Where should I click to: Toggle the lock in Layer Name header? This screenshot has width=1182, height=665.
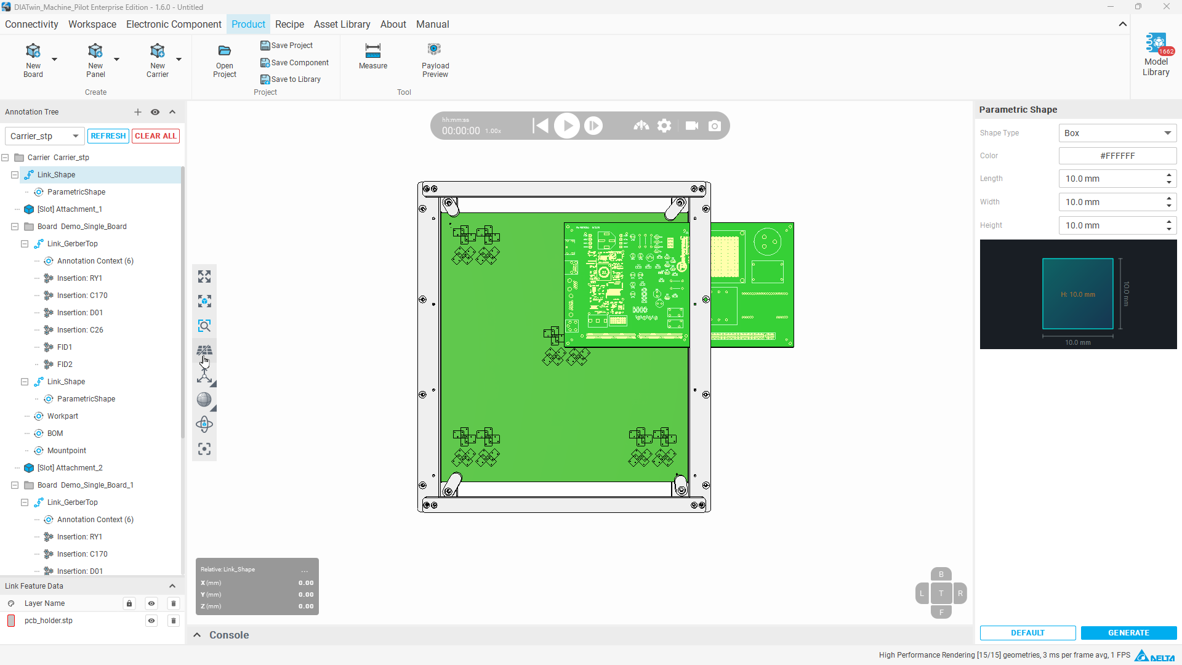point(129,603)
